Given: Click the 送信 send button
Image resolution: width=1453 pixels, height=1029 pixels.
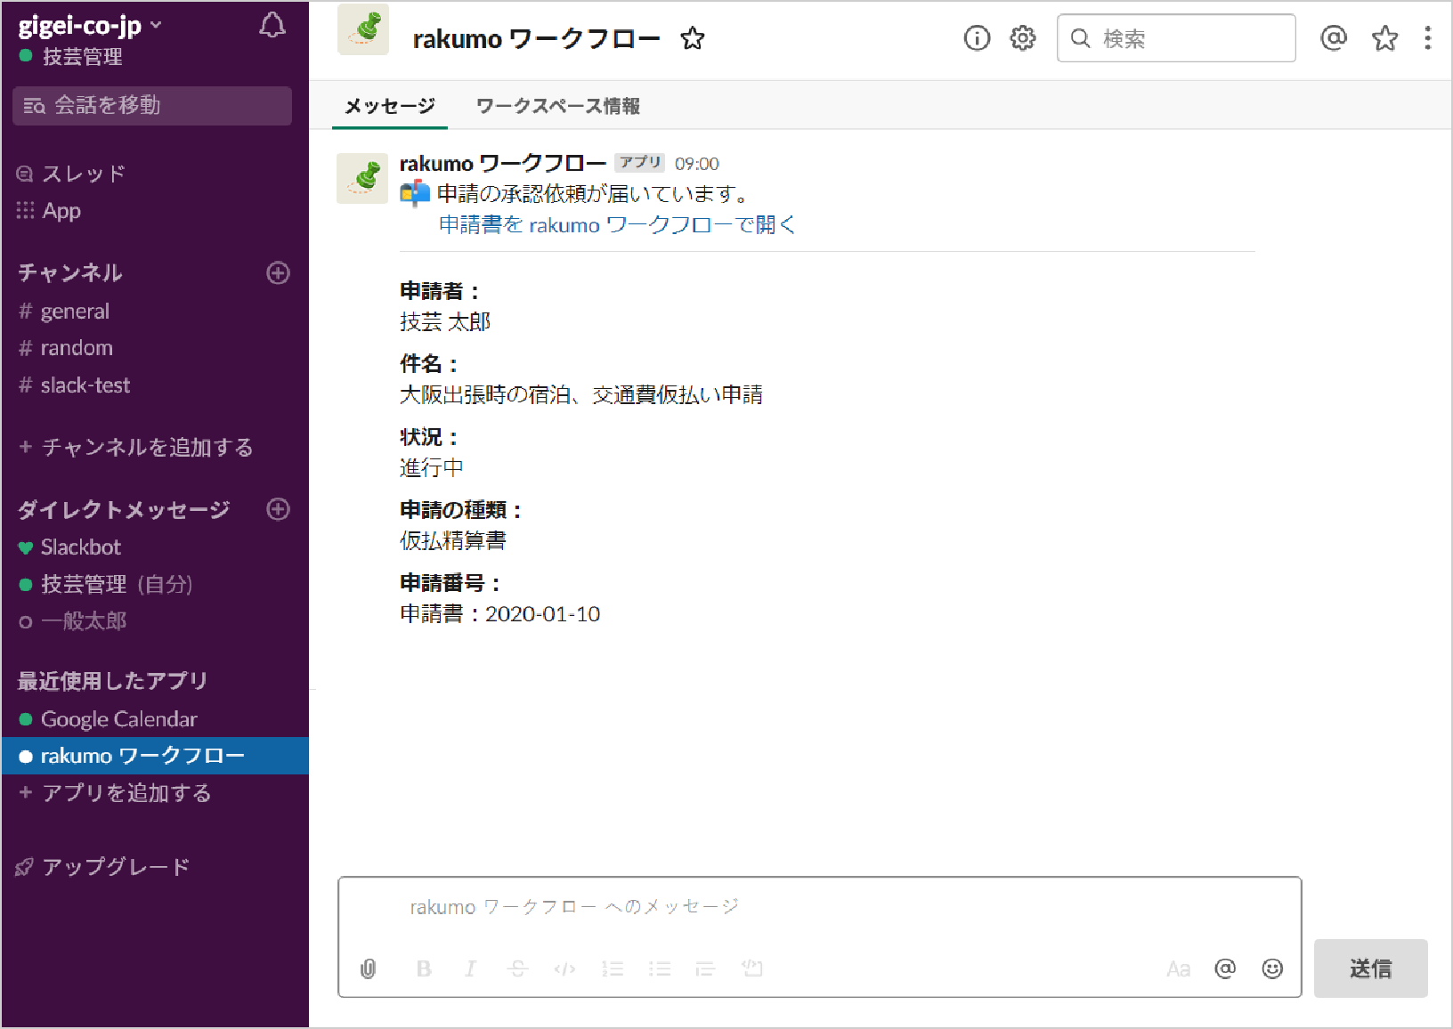Looking at the screenshot, I should pos(1371,968).
